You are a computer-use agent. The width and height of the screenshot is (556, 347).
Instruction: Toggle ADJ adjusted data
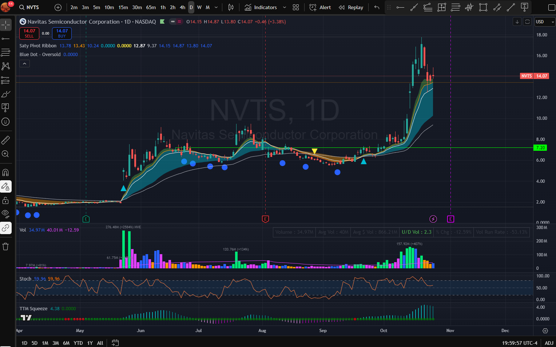[549, 343]
